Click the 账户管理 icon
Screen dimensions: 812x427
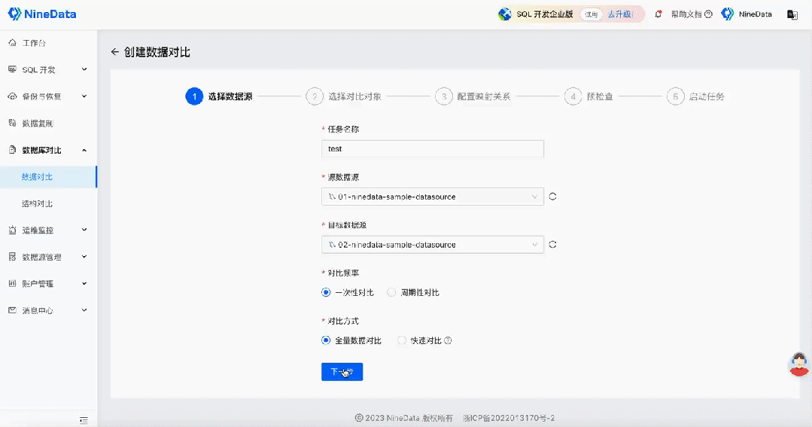pyautogui.click(x=13, y=283)
